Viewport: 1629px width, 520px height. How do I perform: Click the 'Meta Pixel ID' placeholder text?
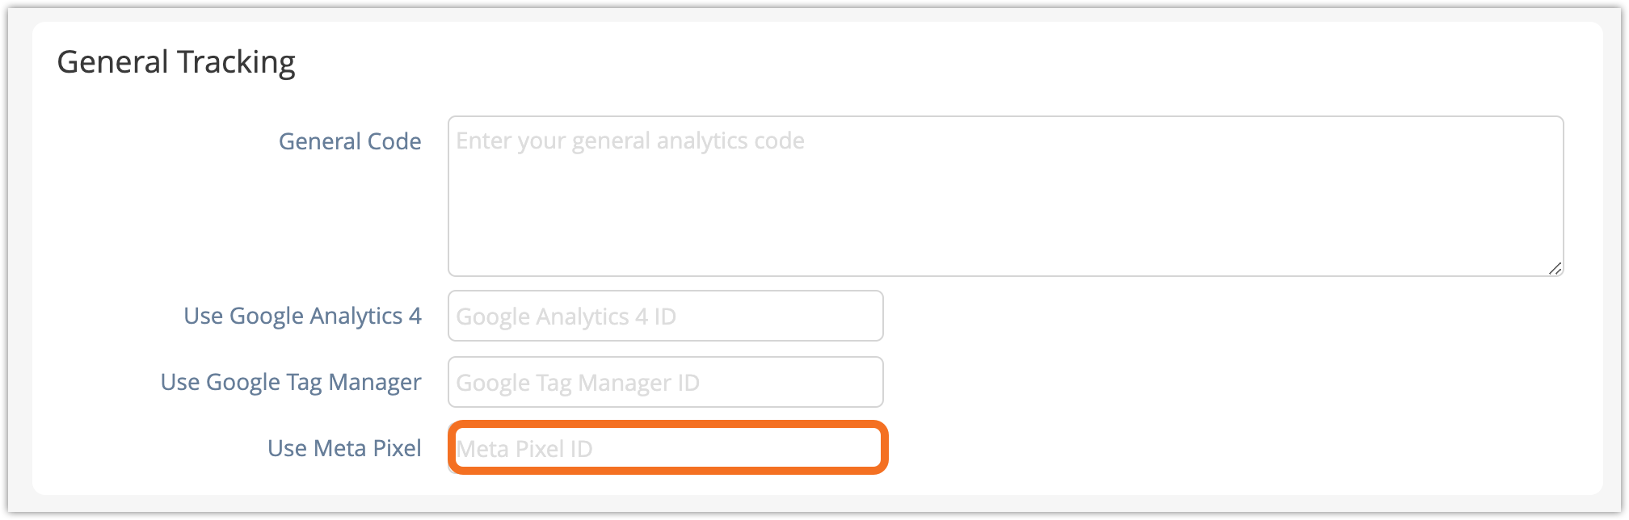[524, 449]
